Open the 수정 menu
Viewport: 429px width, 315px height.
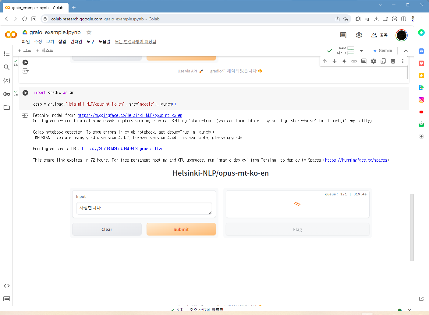pos(38,42)
